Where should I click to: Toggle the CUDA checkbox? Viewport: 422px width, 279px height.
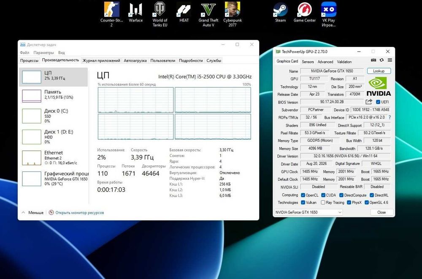tap(323, 195)
